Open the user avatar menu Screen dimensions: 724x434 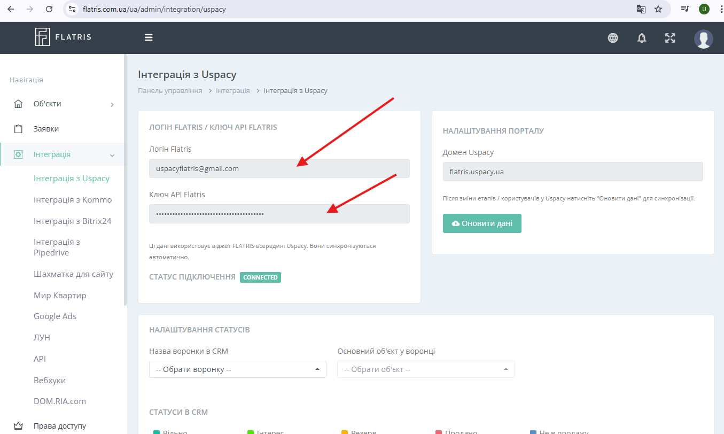click(703, 38)
